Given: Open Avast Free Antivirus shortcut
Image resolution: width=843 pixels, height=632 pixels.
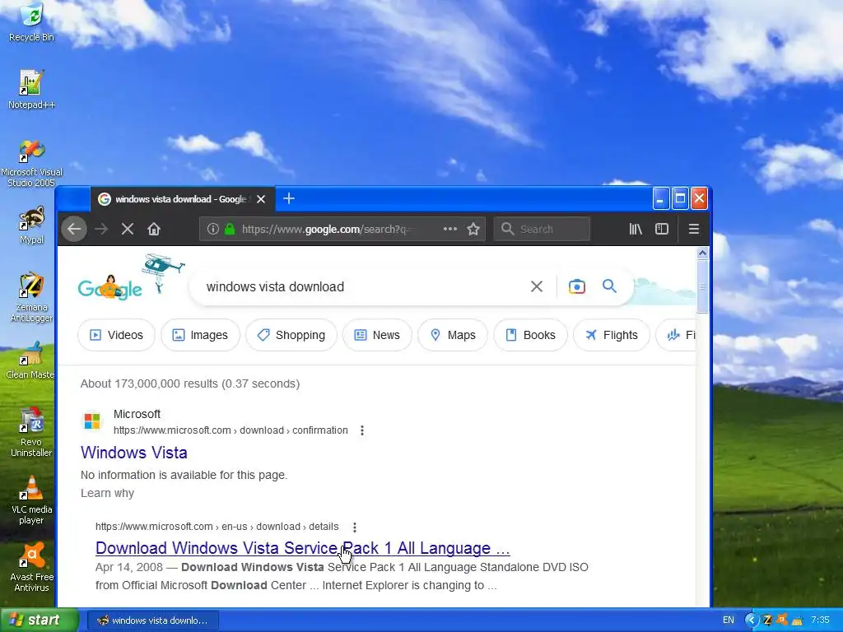Looking at the screenshot, I should tap(31, 568).
